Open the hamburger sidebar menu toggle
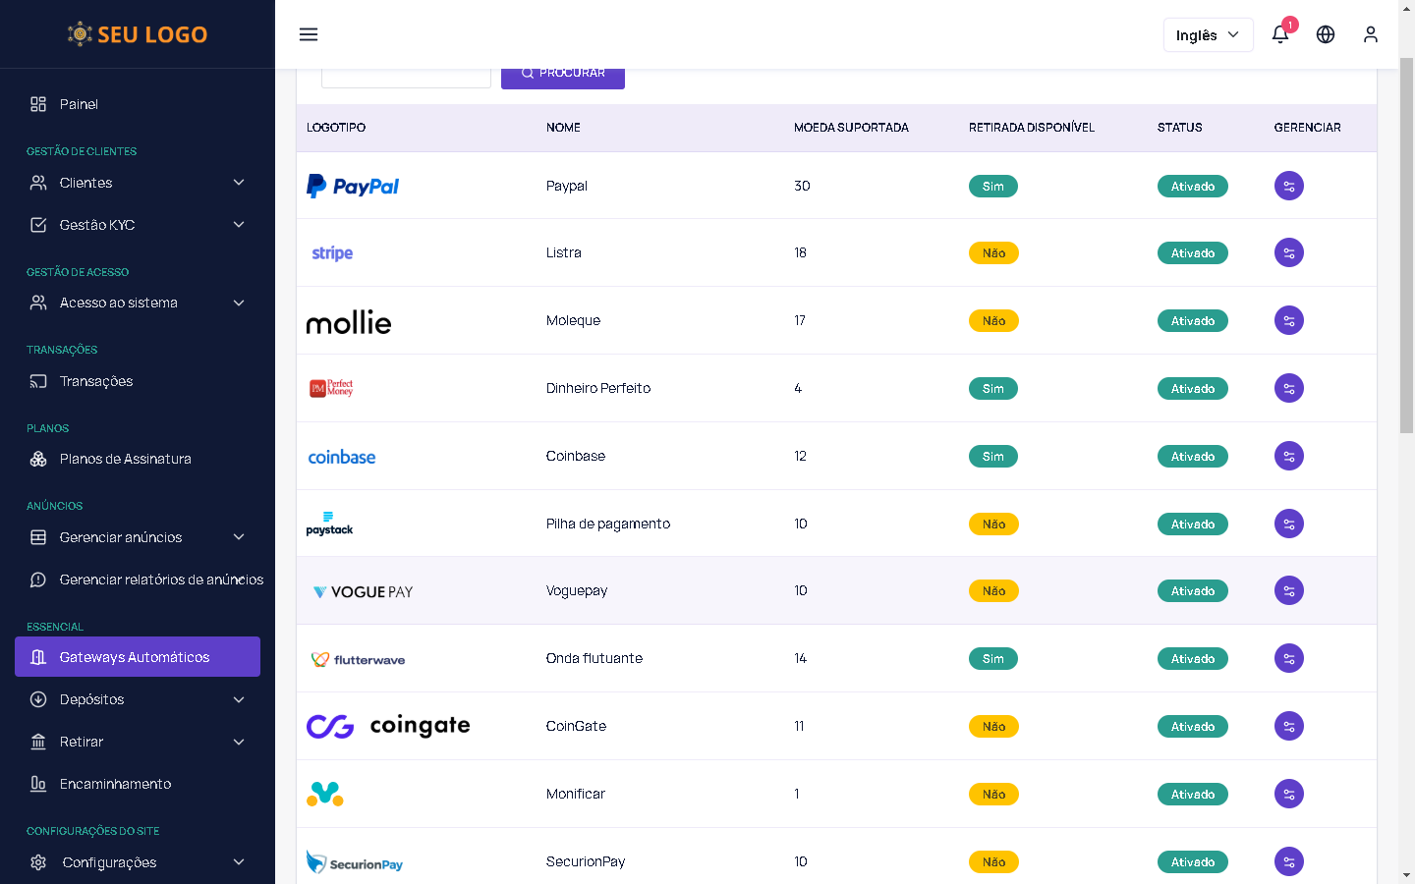Viewport: 1415px width, 884px height. click(309, 34)
